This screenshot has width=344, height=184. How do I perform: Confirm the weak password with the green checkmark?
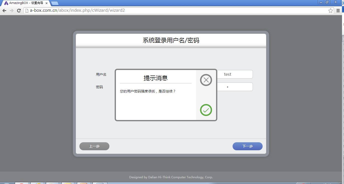[206, 110]
